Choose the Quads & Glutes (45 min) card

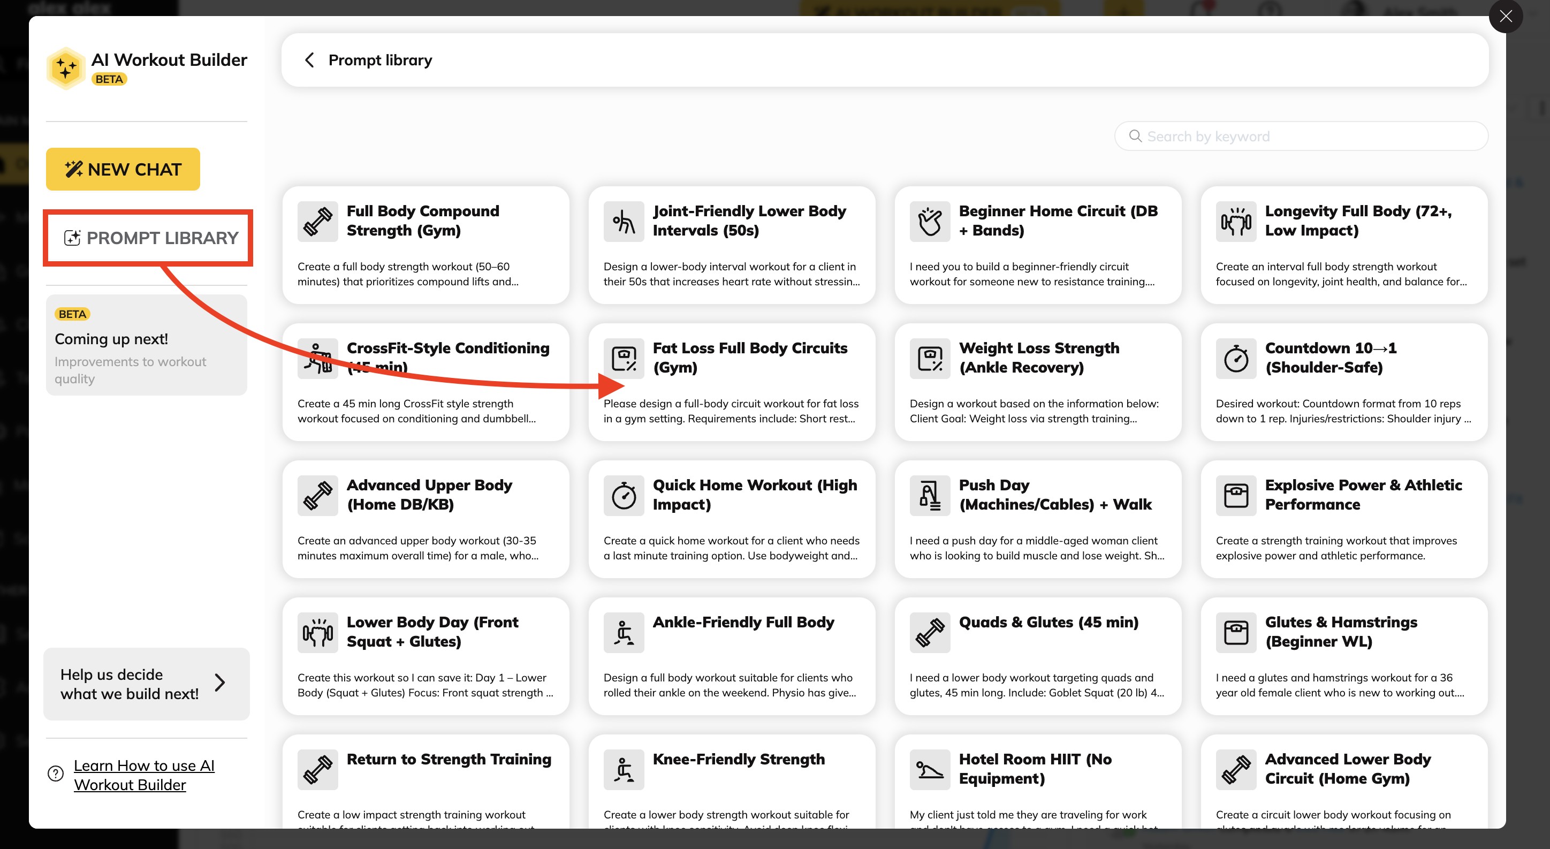[x=1037, y=656]
